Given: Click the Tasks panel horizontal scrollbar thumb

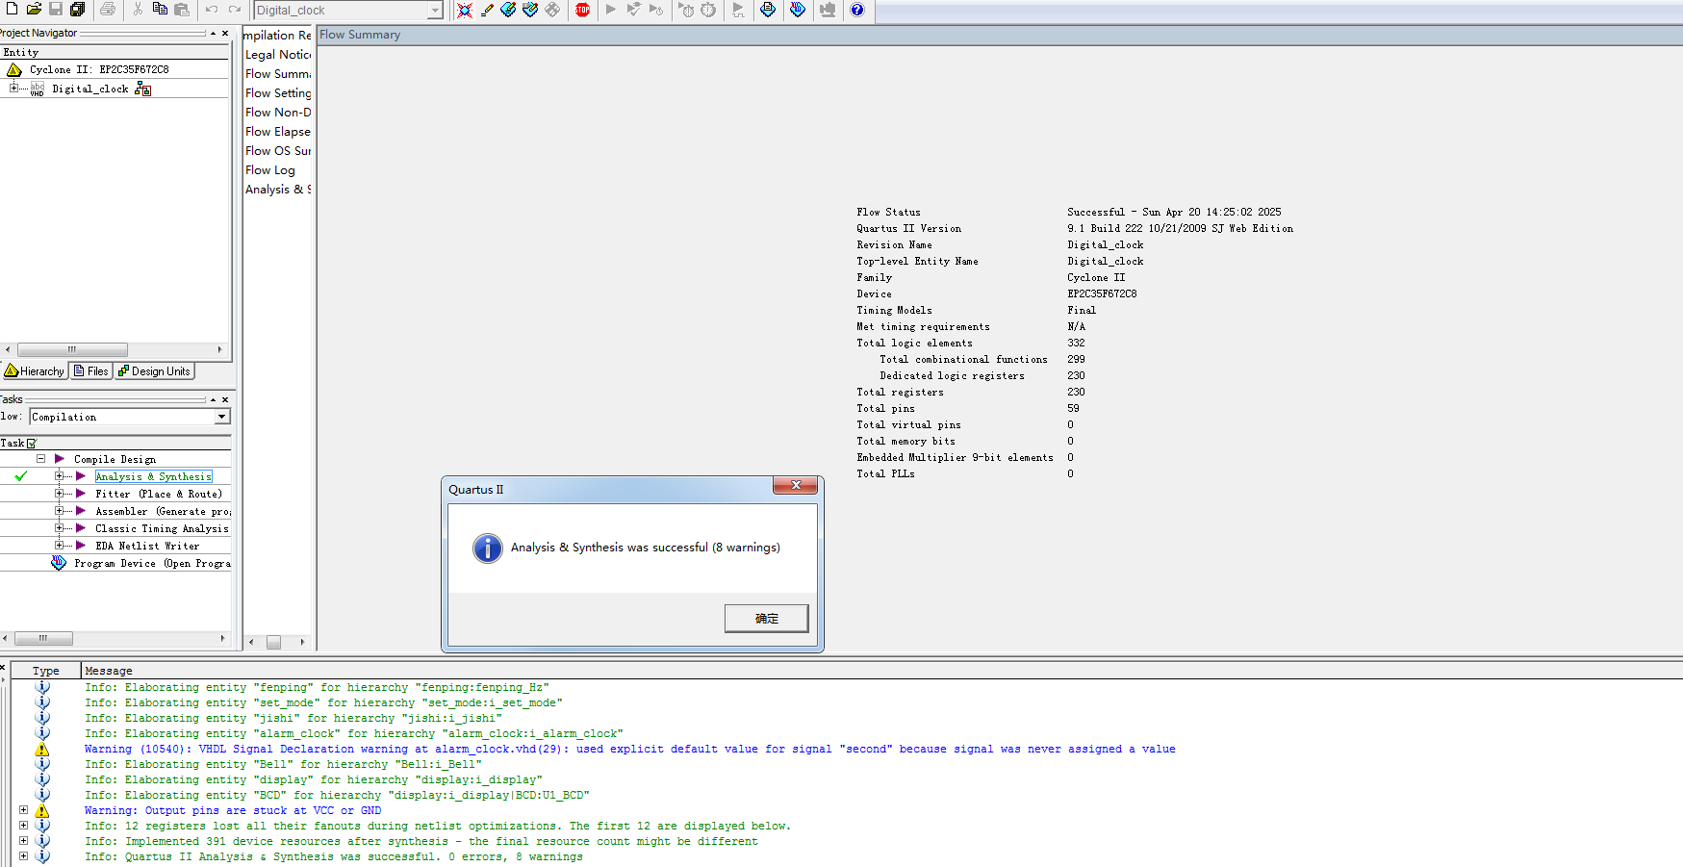Looking at the screenshot, I should pyautogui.click(x=43, y=638).
